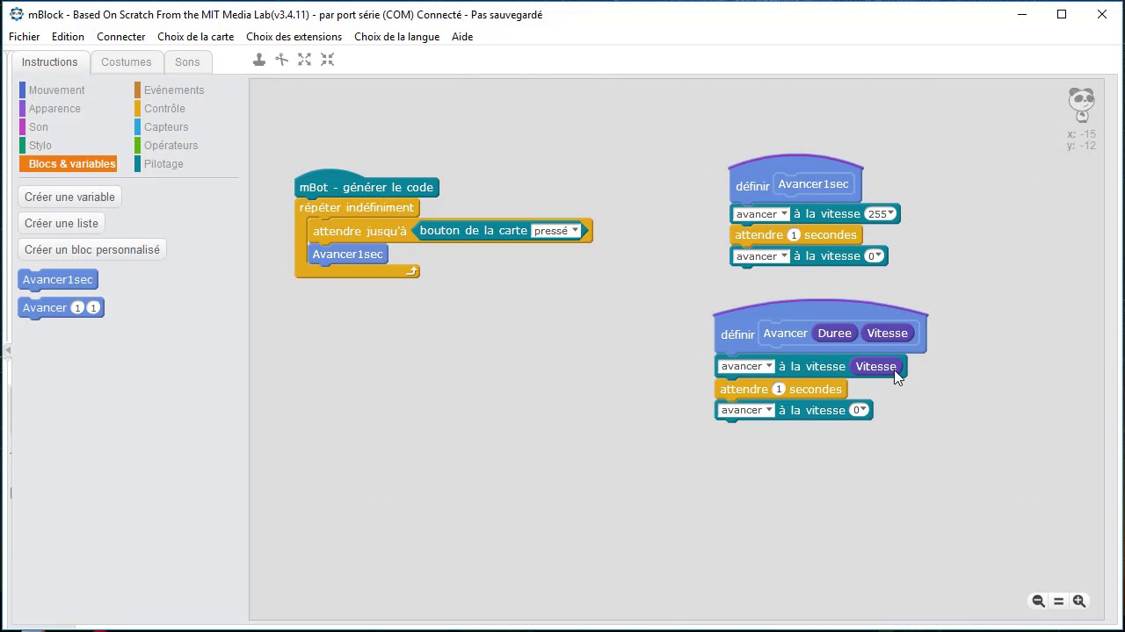Open the vitesse 255 speed dropdown

click(880, 214)
